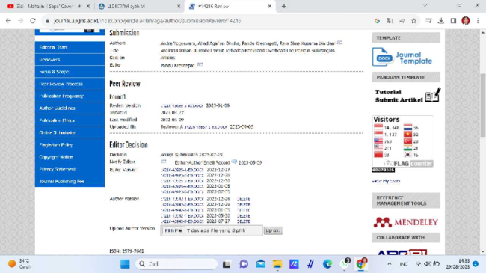
Task: Toggle the browser side panel icon
Action: coord(453,21)
